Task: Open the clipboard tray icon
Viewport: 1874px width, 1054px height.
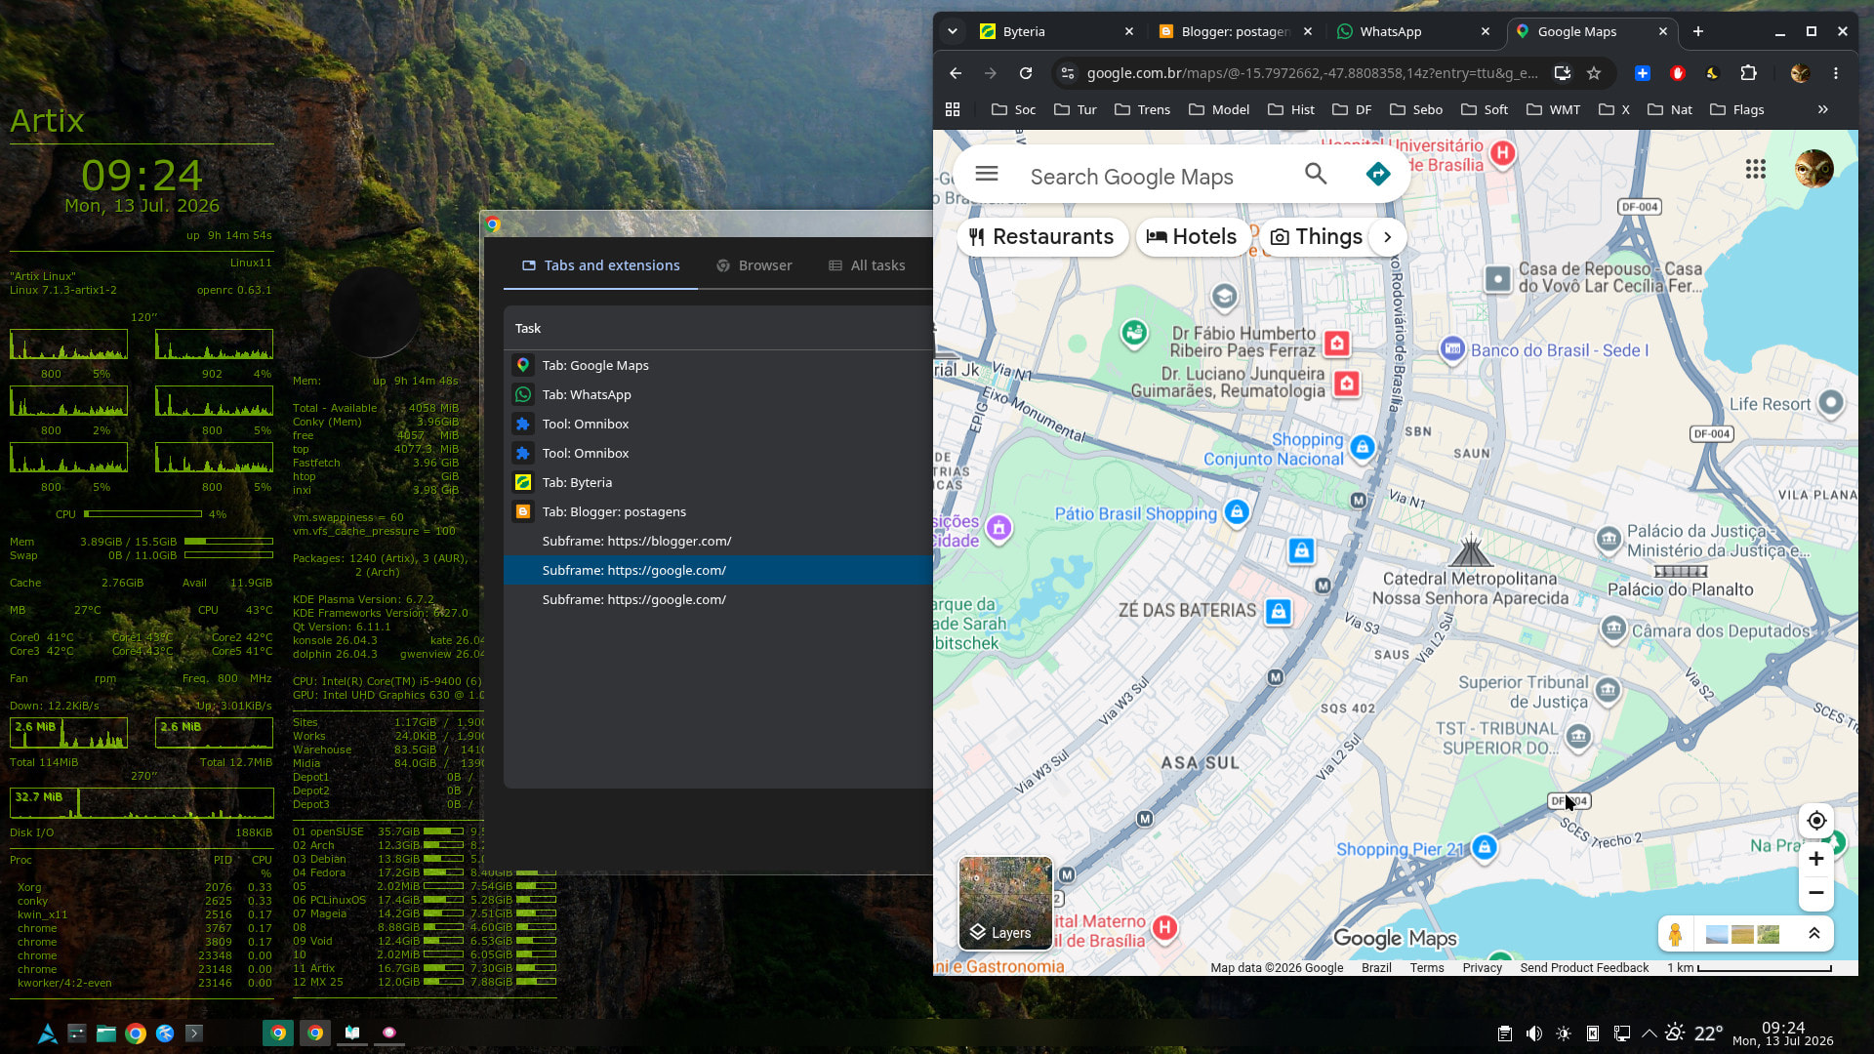Action: coord(1505,1034)
